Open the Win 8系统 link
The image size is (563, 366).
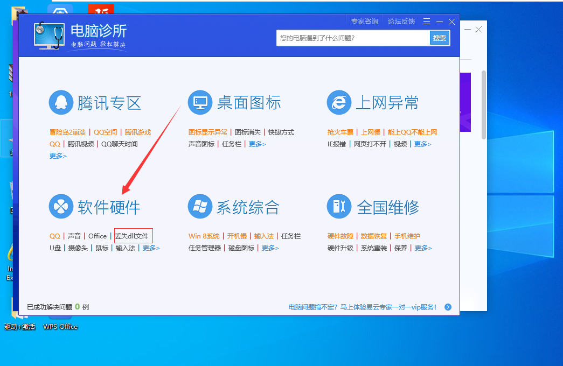tap(204, 236)
